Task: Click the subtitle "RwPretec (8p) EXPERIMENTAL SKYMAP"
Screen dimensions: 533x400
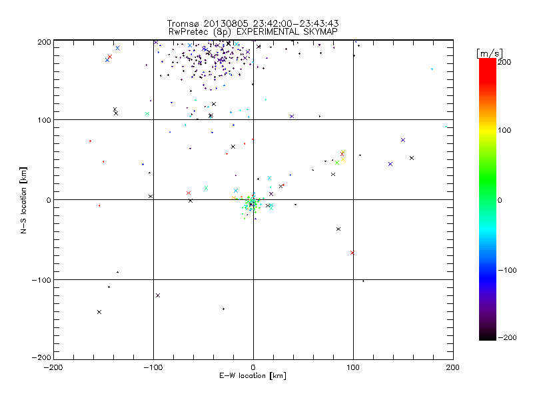Action: point(253,32)
